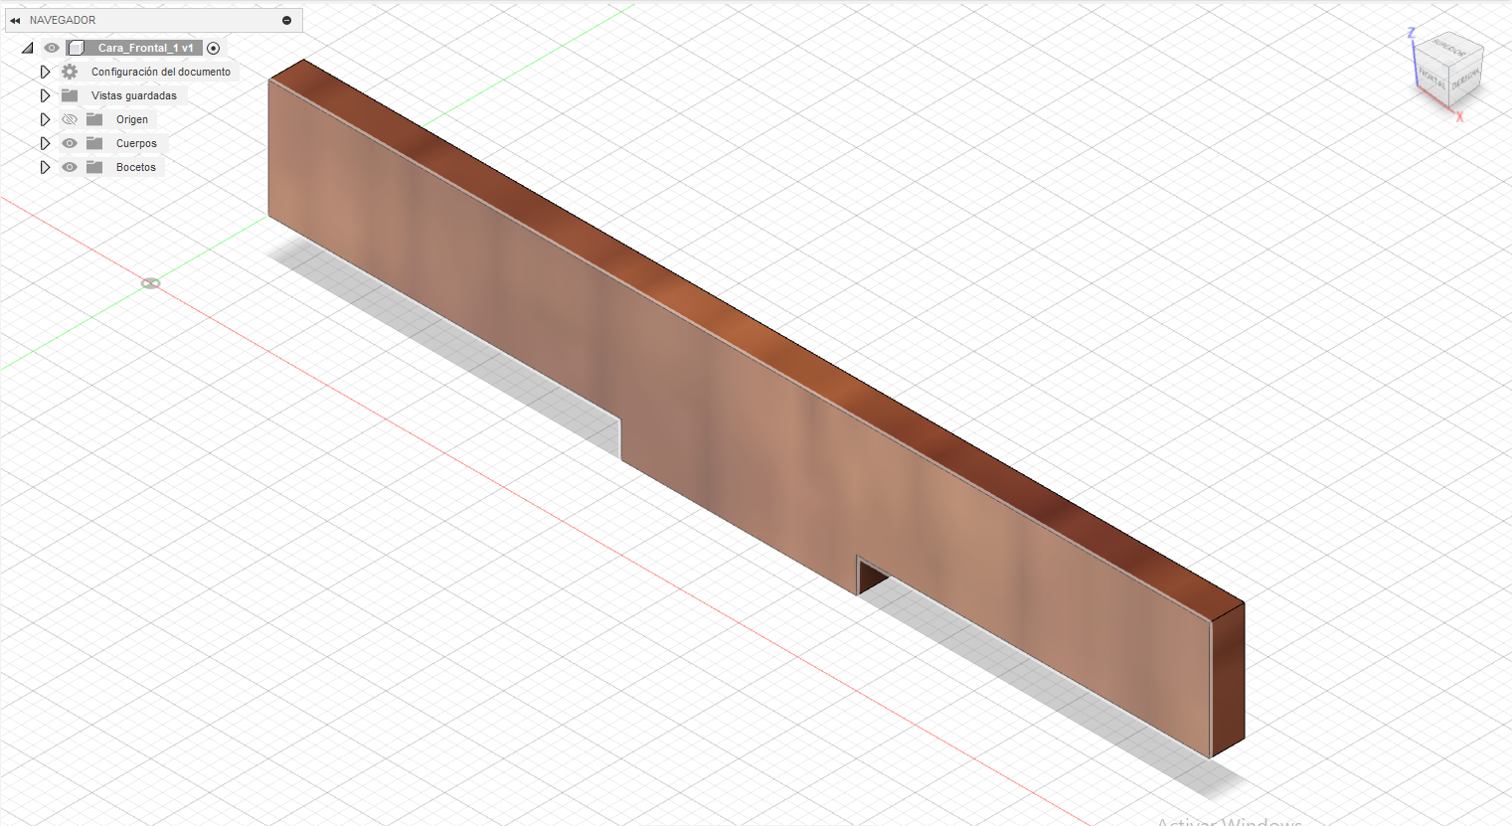The image size is (1512, 826).
Task: Switch to the FRONTAL face on the ViewCube
Action: (1432, 79)
